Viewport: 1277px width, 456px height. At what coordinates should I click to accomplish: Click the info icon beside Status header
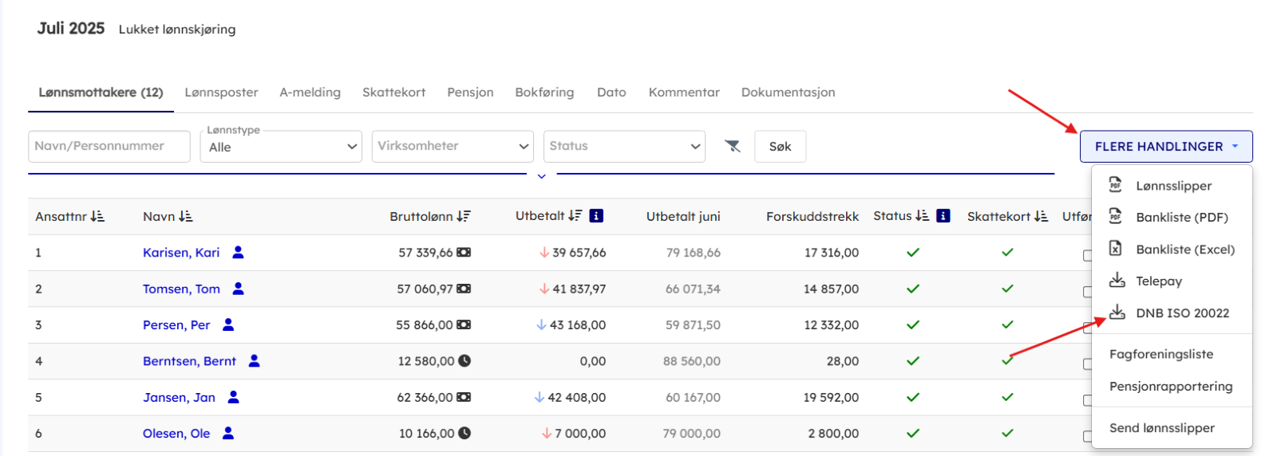click(943, 216)
